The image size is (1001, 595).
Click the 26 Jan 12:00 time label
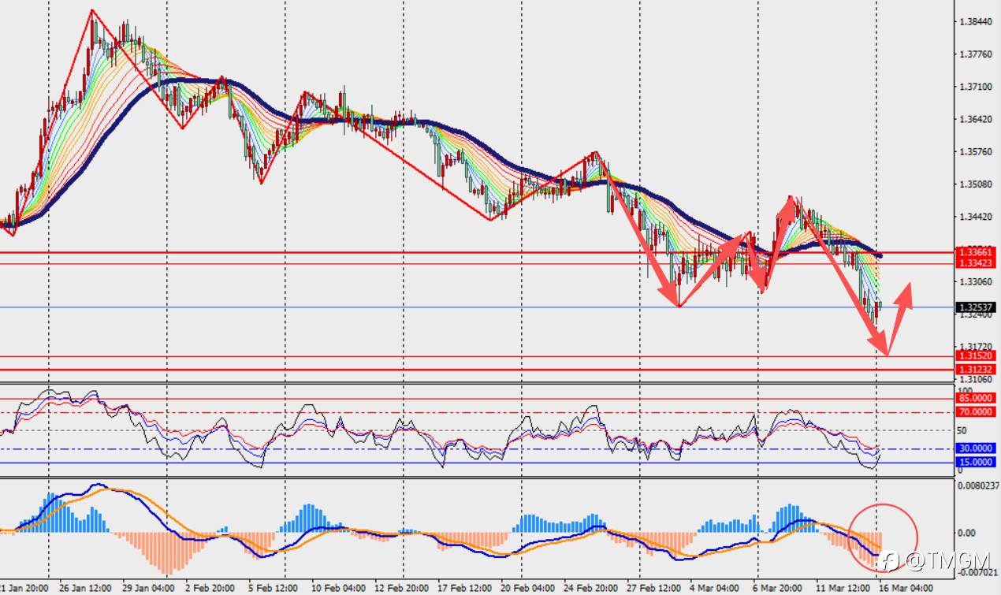pos(84,588)
